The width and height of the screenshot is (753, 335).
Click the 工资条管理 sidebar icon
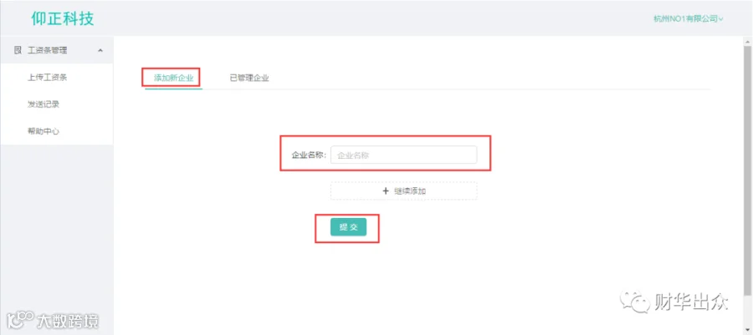coord(18,50)
